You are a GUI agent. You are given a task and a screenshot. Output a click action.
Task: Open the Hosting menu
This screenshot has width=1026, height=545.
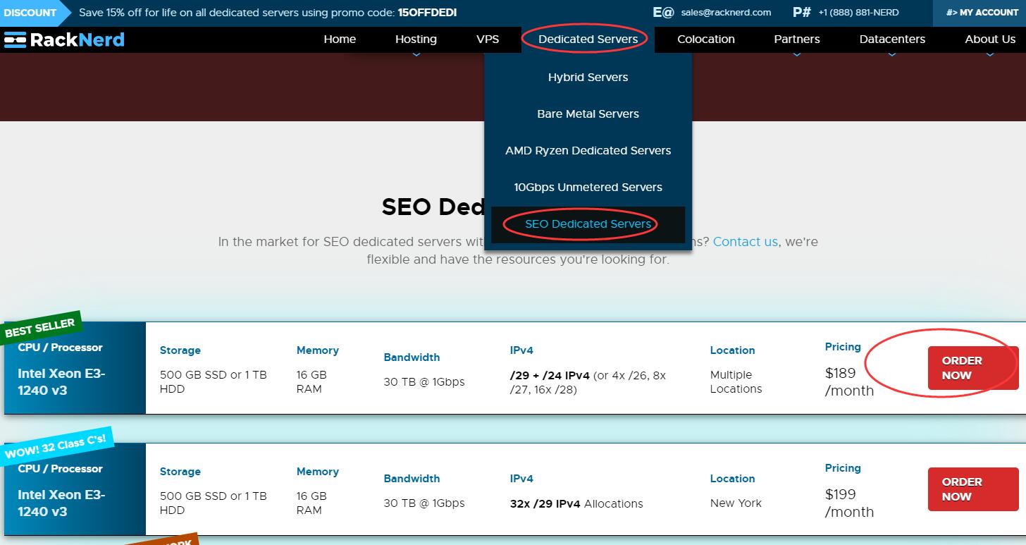pyautogui.click(x=416, y=39)
